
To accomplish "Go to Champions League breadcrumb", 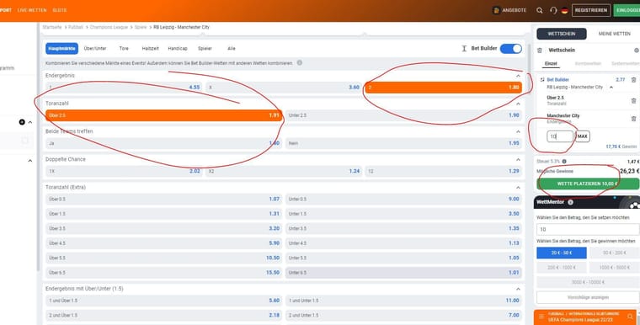I will click(x=109, y=27).
